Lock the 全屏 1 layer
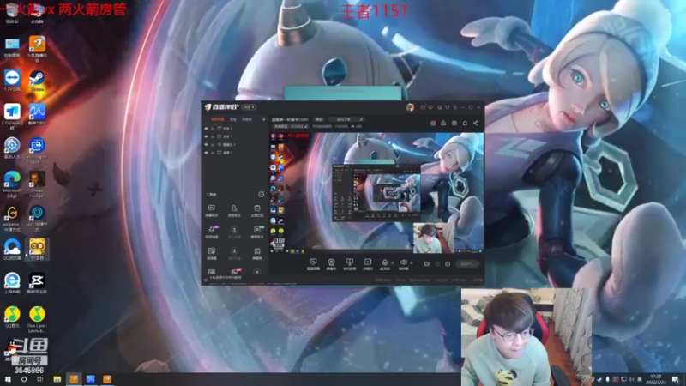The width and height of the screenshot is (686, 386). 213,153
